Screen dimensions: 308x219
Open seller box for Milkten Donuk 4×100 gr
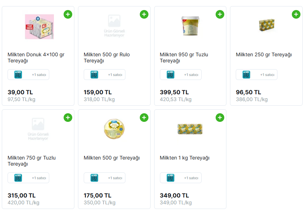pos(28,75)
